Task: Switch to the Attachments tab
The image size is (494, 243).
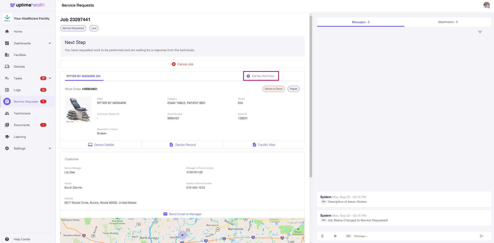Action: (447, 22)
